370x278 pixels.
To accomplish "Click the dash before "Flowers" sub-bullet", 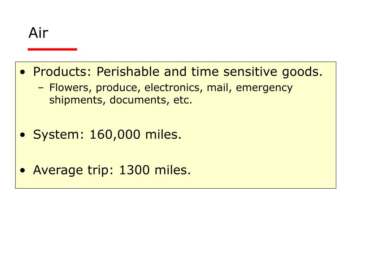I will pyautogui.click(x=41, y=88).
